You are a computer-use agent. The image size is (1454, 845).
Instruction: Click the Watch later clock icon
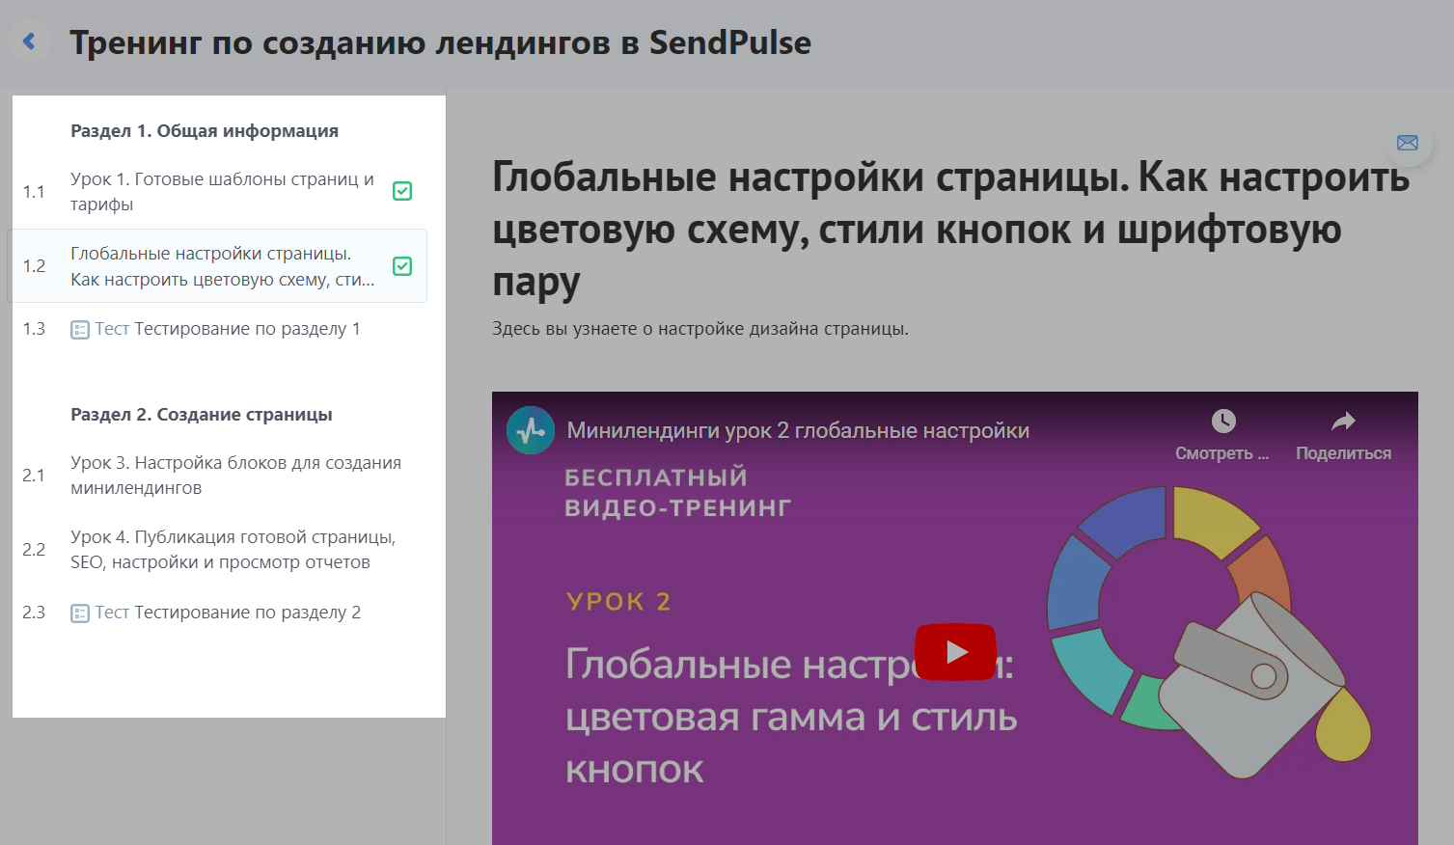pyautogui.click(x=1222, y=422)
